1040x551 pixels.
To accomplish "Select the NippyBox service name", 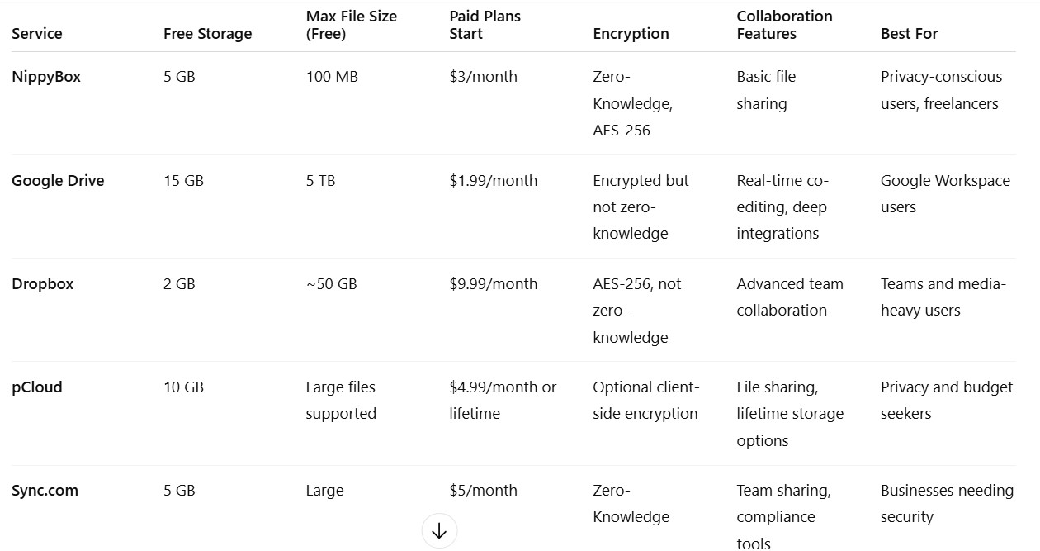I will 46,77.
